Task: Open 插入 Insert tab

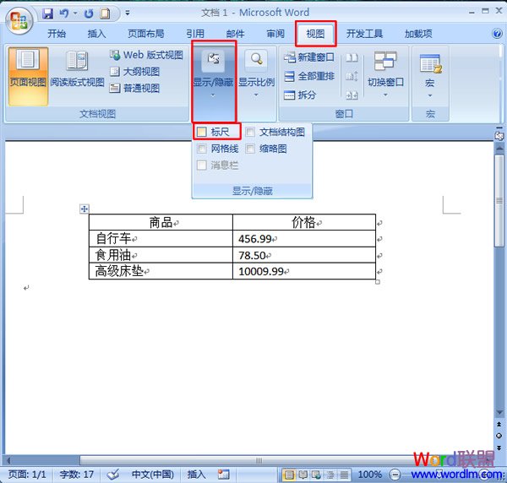Action: [96, 34]
